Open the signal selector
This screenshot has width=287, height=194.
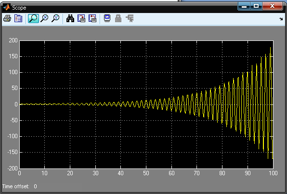[x=130, y=18]
